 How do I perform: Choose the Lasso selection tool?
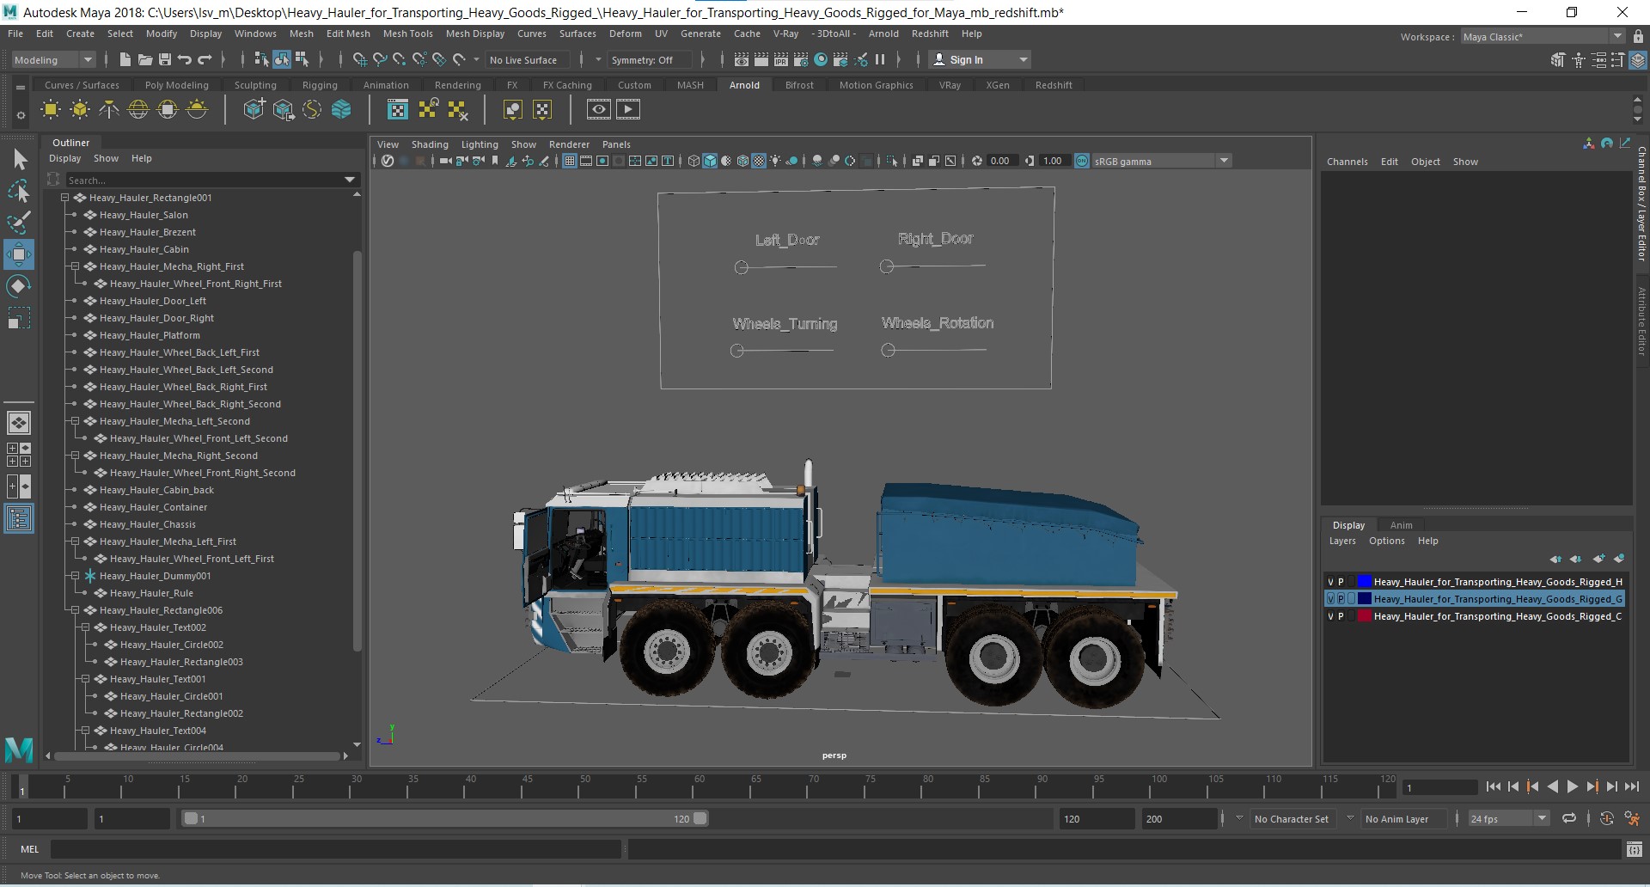(19, 191)
